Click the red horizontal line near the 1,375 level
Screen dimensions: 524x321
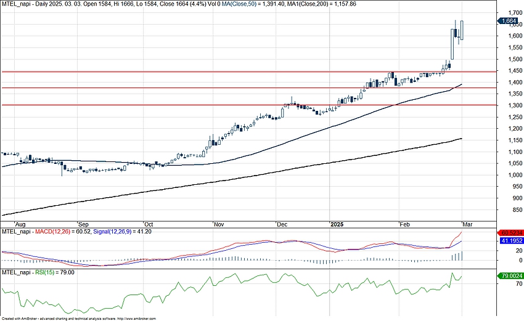click(x=248, y=88)
